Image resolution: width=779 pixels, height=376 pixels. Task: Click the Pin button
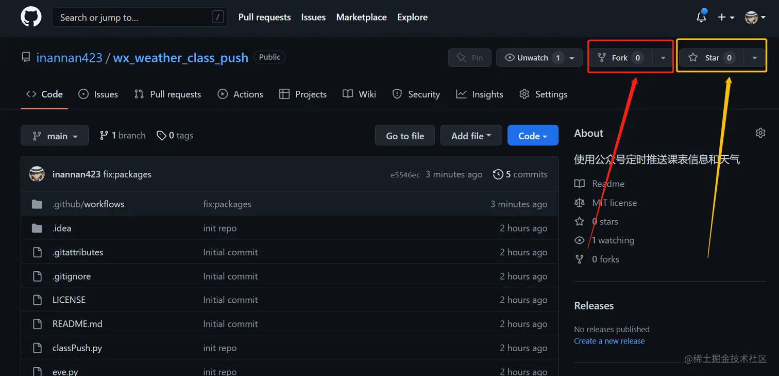(x=469, y=58)
